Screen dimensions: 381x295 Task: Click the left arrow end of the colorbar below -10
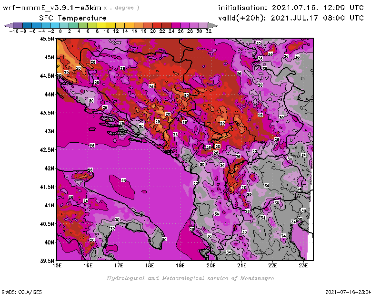pos(9,25)
